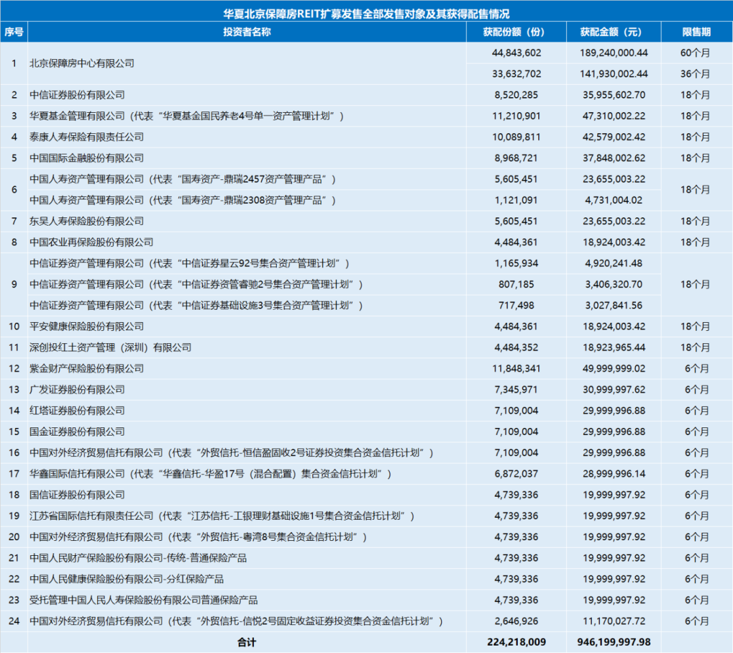Click the 华鑫信托-华盈17号 investor row
Image resolution: width=733 pixels, height=653 pixels.
click(211, 474)
